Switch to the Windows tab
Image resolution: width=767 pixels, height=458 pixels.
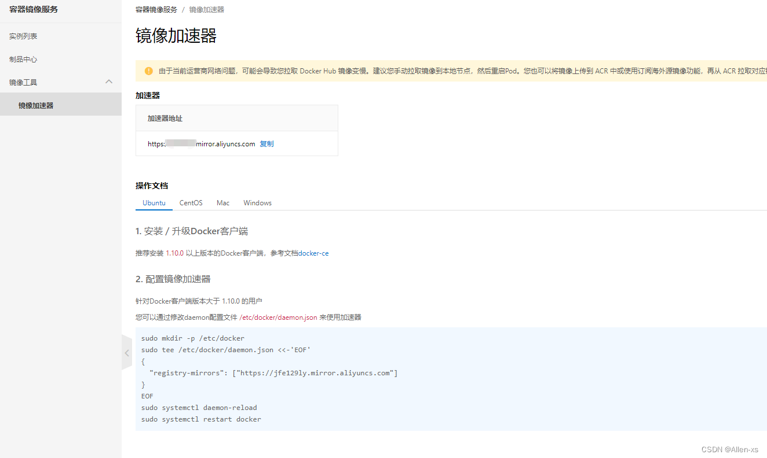point(257,203)
